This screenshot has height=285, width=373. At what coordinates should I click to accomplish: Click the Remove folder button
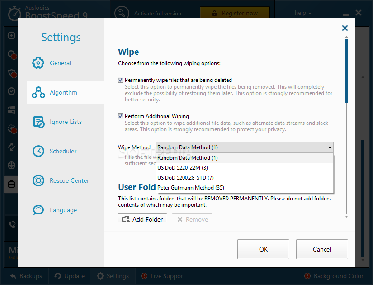point(192,218)
